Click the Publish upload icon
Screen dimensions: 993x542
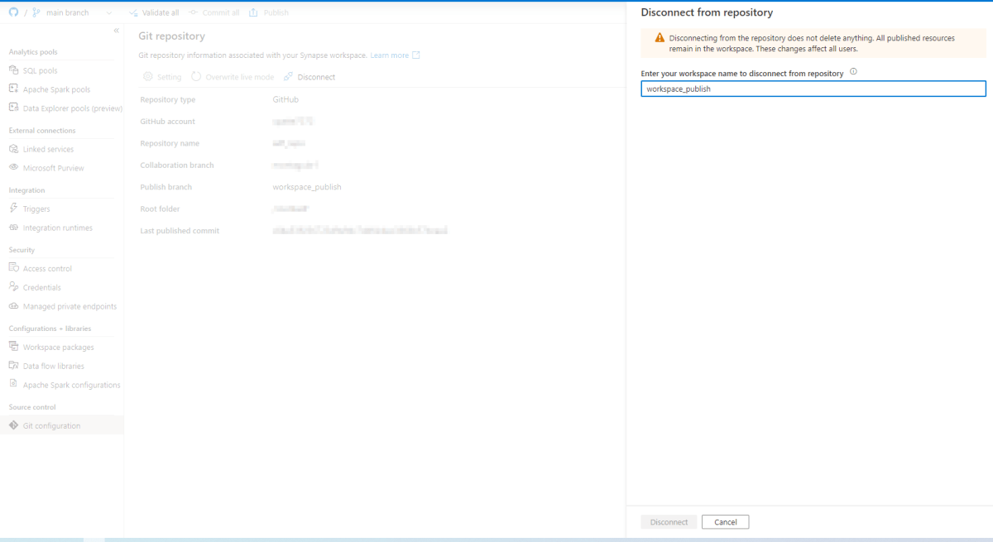tap(253, 12)
